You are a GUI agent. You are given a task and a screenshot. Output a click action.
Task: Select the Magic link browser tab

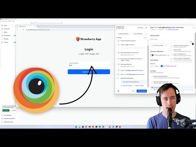pyautogui.click(x=28, y=27)
